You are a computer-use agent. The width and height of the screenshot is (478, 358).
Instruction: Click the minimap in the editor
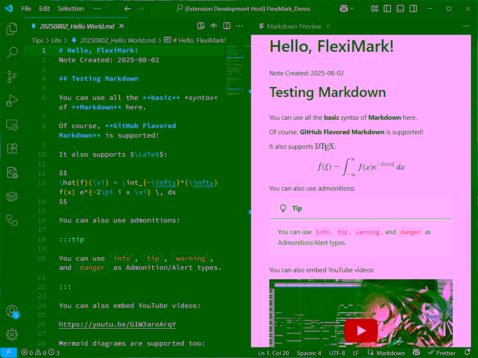[x=235, y=70]
